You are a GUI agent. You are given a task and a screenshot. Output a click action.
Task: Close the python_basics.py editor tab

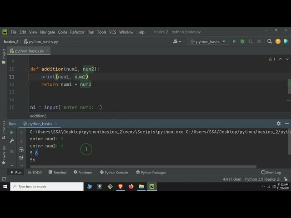(47, 50)
